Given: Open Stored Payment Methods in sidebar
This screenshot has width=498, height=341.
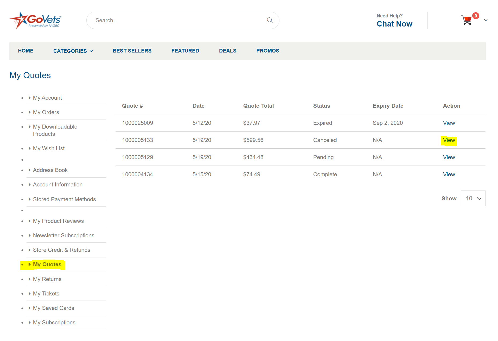Looking at the screenshot, I should click(x=64, y=199).
